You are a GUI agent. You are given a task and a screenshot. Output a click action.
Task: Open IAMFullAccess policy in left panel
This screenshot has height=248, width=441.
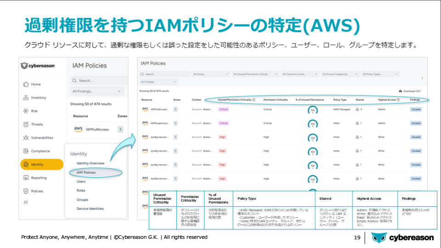(97, 130)
